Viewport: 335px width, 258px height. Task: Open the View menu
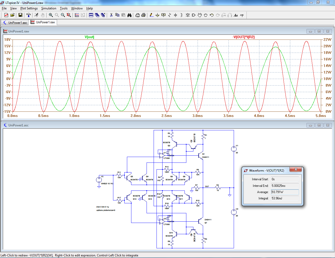point(13,8)
